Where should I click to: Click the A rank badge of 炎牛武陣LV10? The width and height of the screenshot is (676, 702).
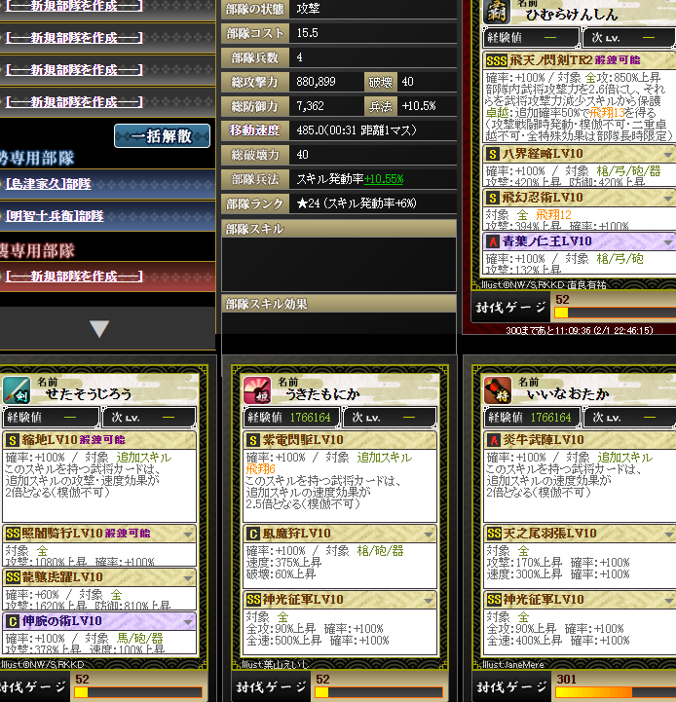point(493,440)
